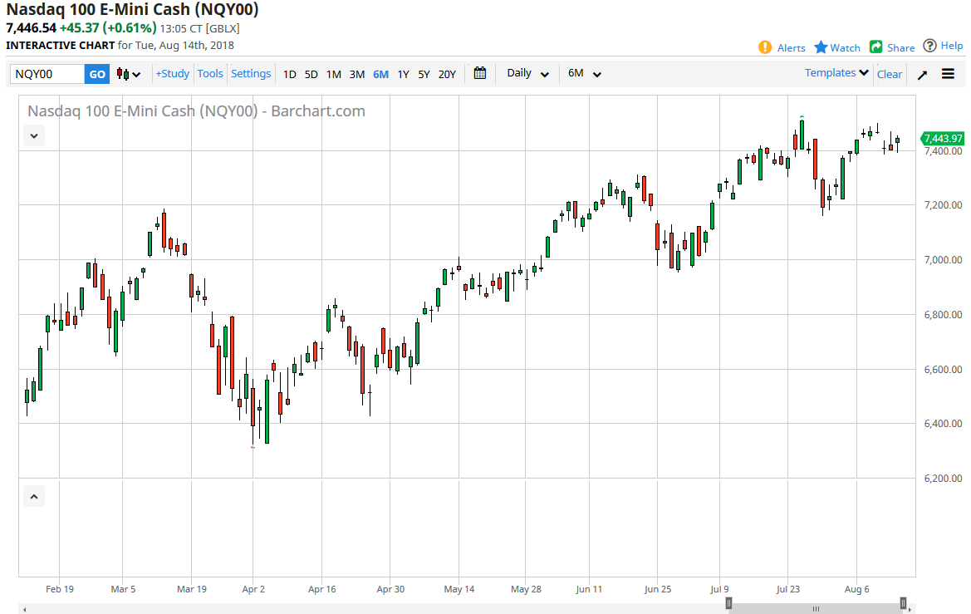
Task: Click the left handle of range slider
Action: point(728,603)
